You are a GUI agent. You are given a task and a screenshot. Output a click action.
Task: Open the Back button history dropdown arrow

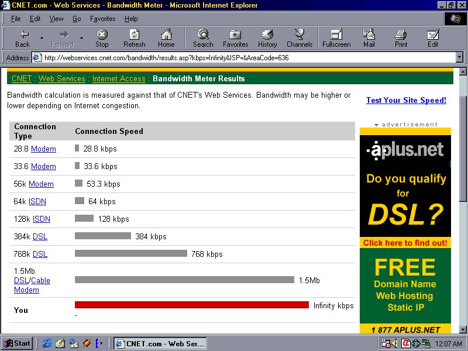[42, 39]
